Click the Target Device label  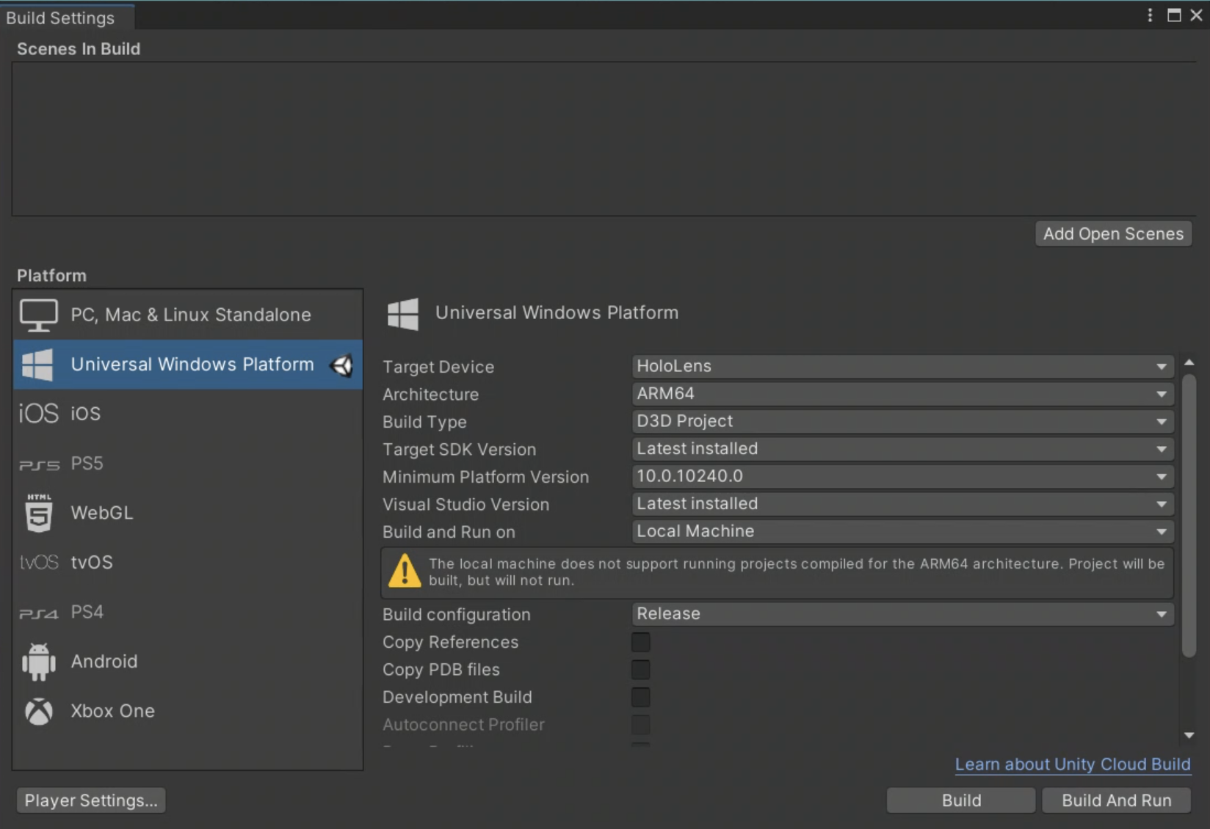point(438,367)
